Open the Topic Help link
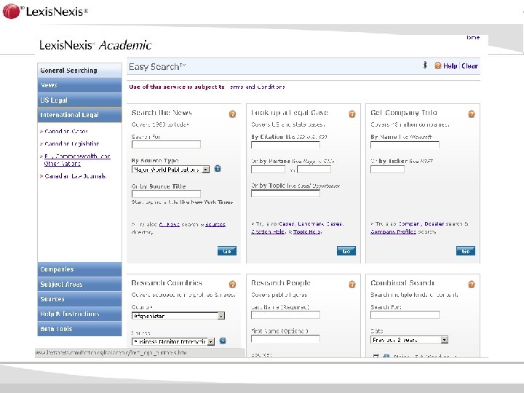This screenshot has height=393, width=524. tap(307, 231)
